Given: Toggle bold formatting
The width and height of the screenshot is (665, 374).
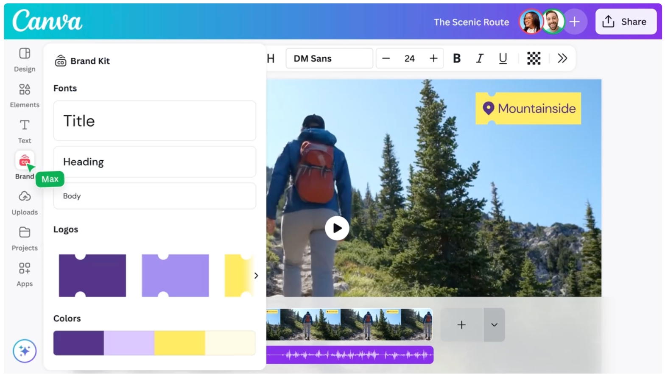Looking at the screenshot, I should pos(457,58).
